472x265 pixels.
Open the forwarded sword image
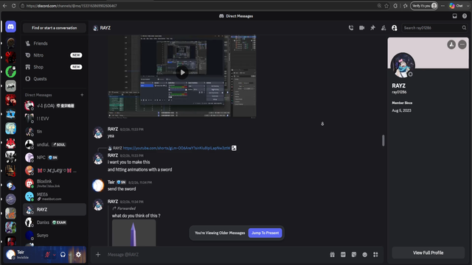[x=133, y=233]
